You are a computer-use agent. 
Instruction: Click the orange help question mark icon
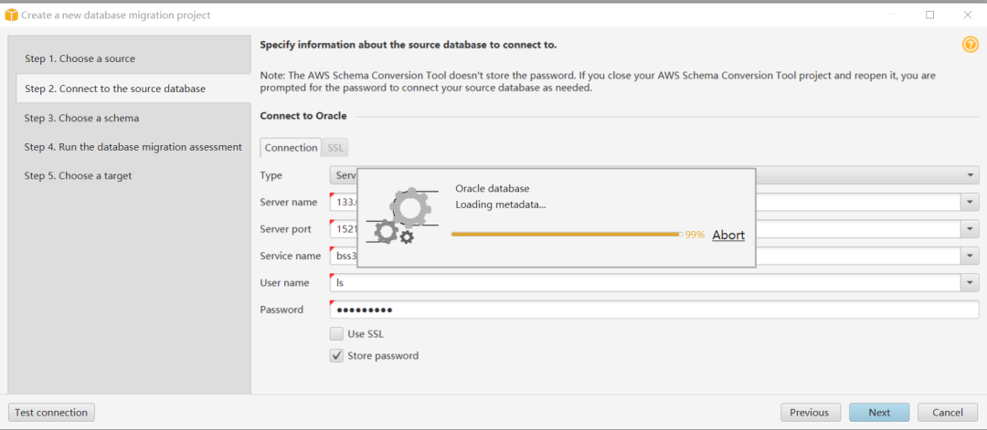pos(970,45)
